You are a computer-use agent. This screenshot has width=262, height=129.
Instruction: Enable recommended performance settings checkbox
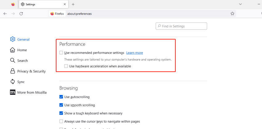point(61,53)
